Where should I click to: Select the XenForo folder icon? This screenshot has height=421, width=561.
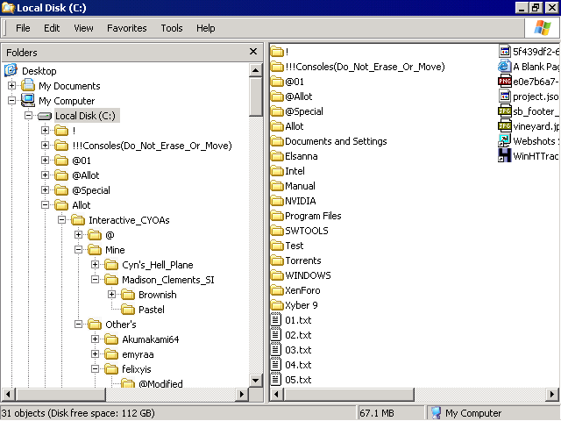tap(277, 290)
